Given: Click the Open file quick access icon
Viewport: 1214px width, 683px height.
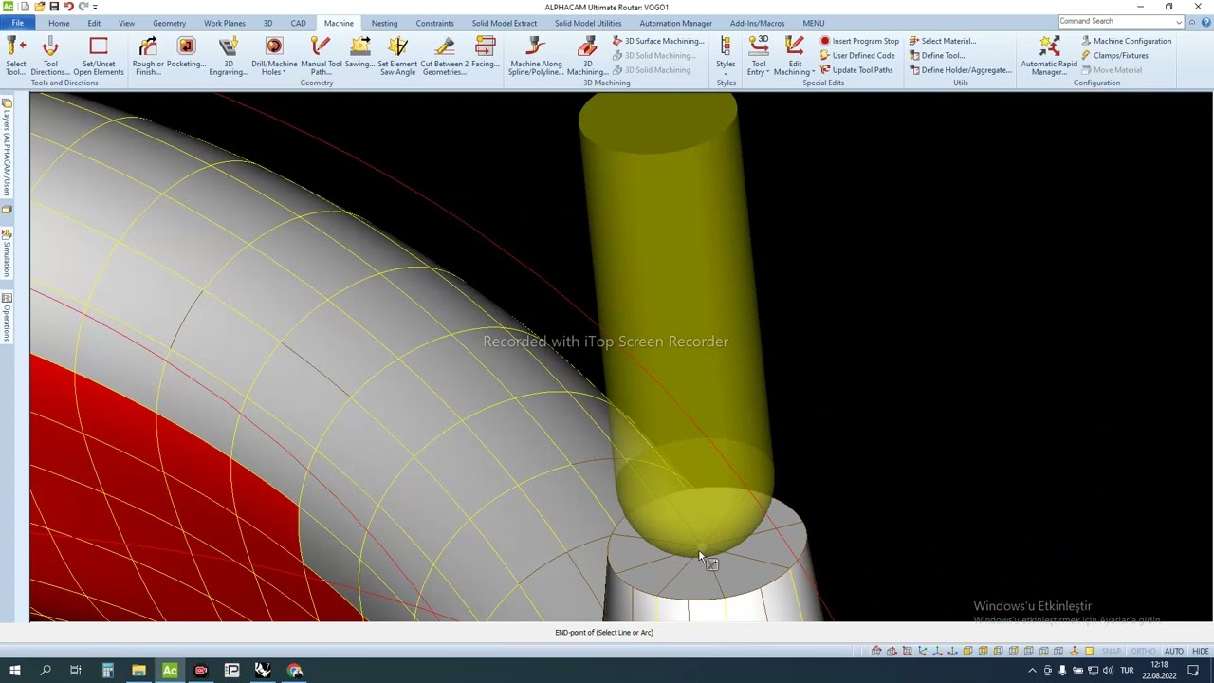Looking at the screenshot, I should (39, 7).
